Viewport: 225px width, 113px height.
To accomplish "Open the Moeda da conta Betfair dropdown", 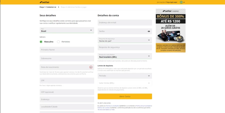I will tap(125, 56).
